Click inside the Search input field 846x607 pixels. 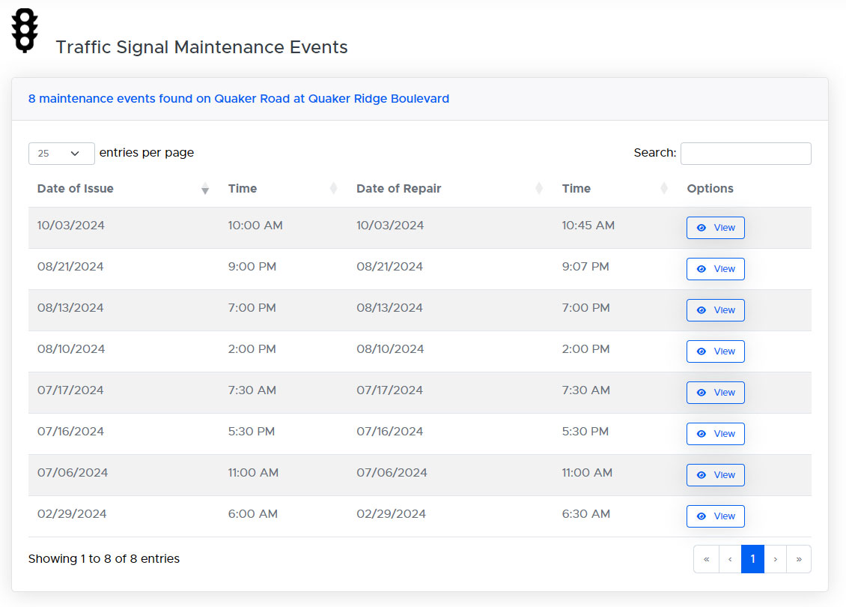coord(745,153)
